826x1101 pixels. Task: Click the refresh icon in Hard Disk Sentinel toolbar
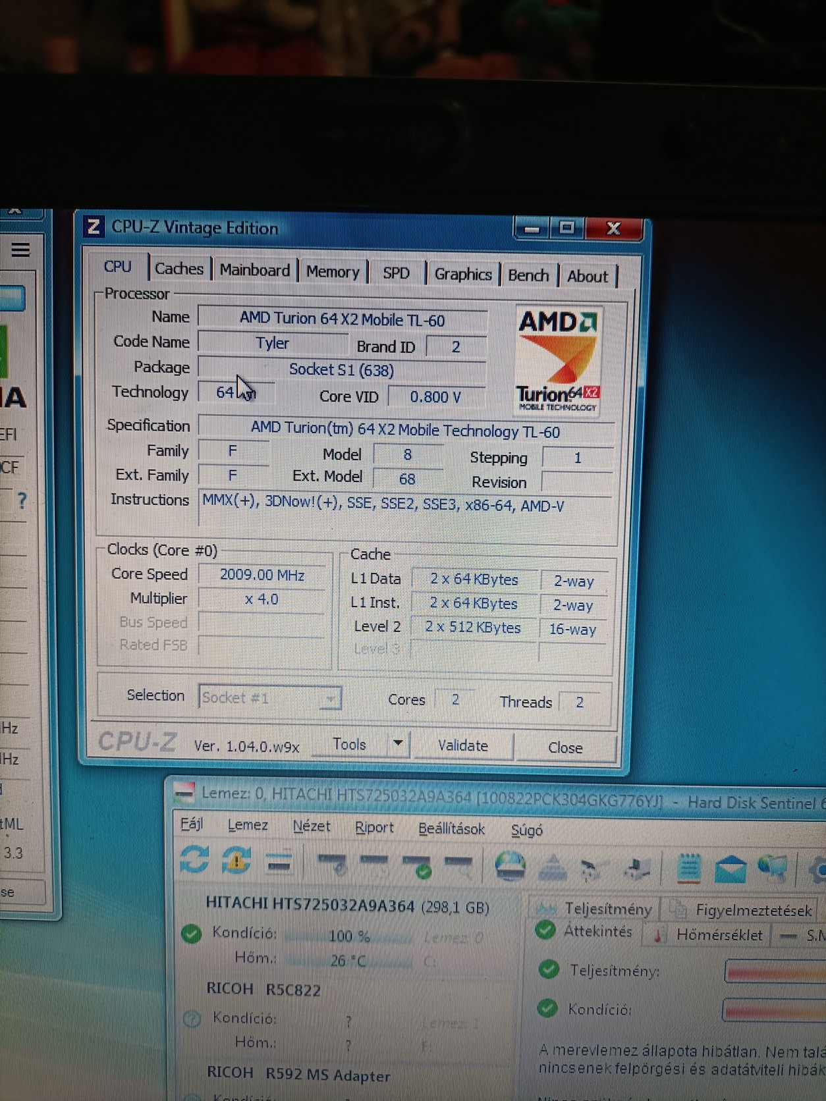pos(194,859)
